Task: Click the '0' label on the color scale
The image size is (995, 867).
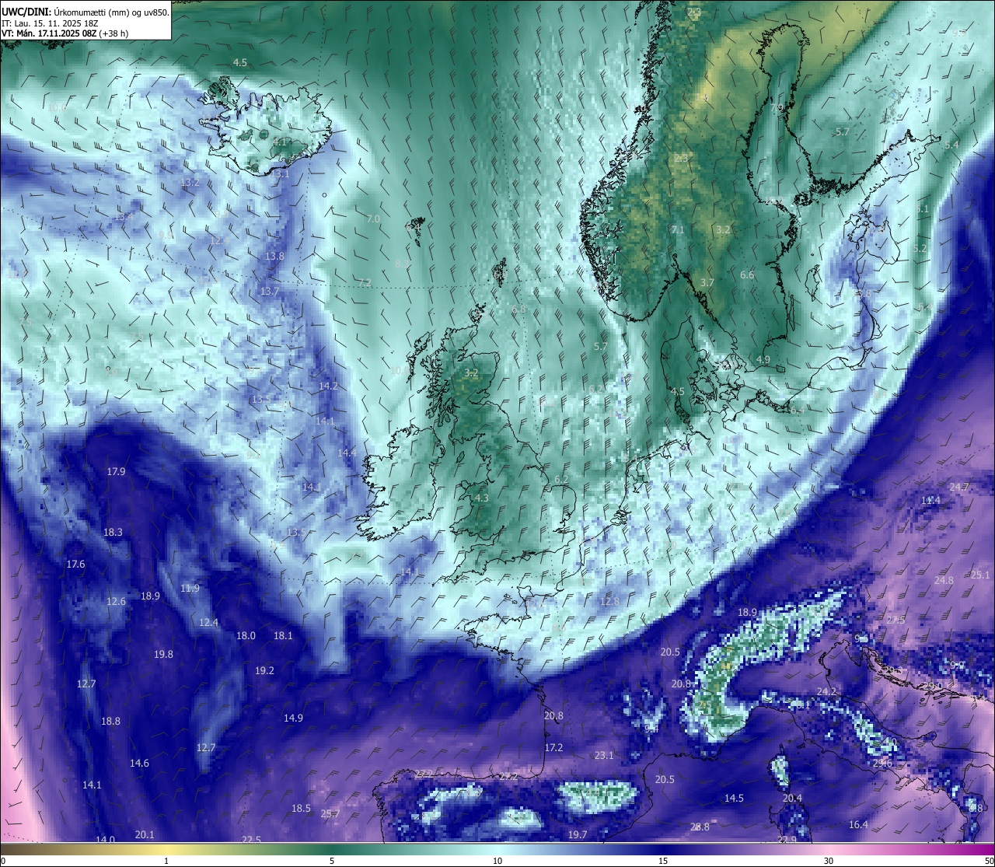Action: (3, 861)
